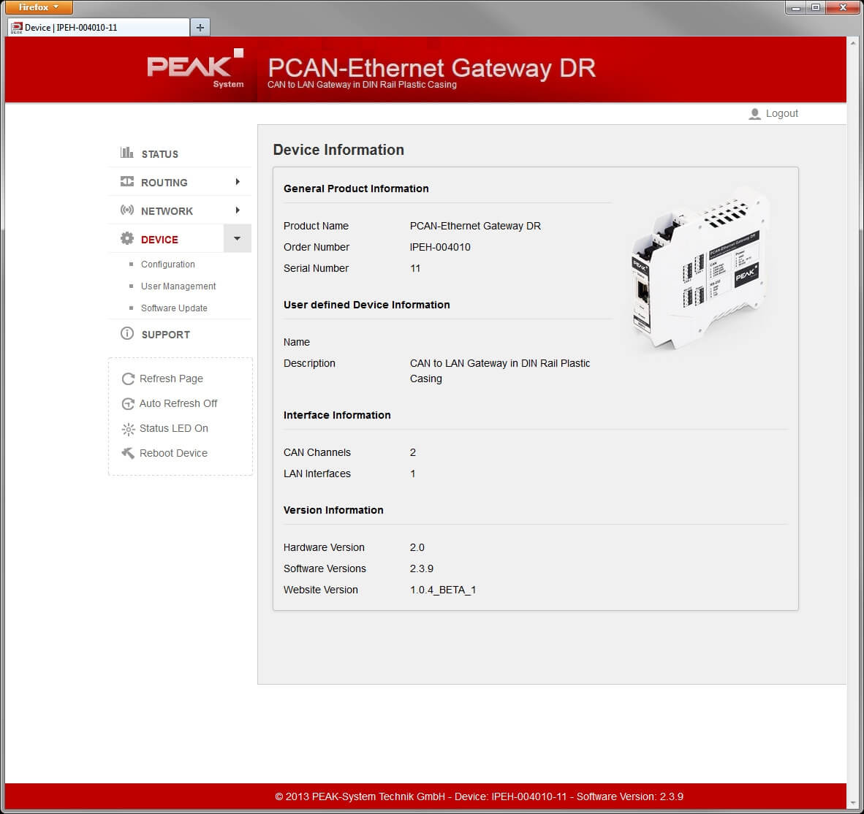Viewport: 864px width, 814px height.
Task: Click the DEVICE gear icon
Action: (x=126, y=238)
